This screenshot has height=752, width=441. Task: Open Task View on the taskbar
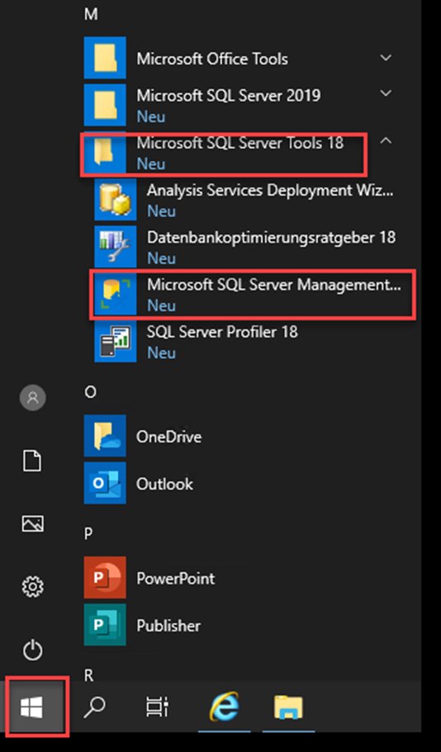click(157, 707)
